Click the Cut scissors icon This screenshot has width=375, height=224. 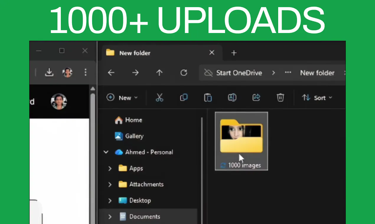[x=159, y=98]
